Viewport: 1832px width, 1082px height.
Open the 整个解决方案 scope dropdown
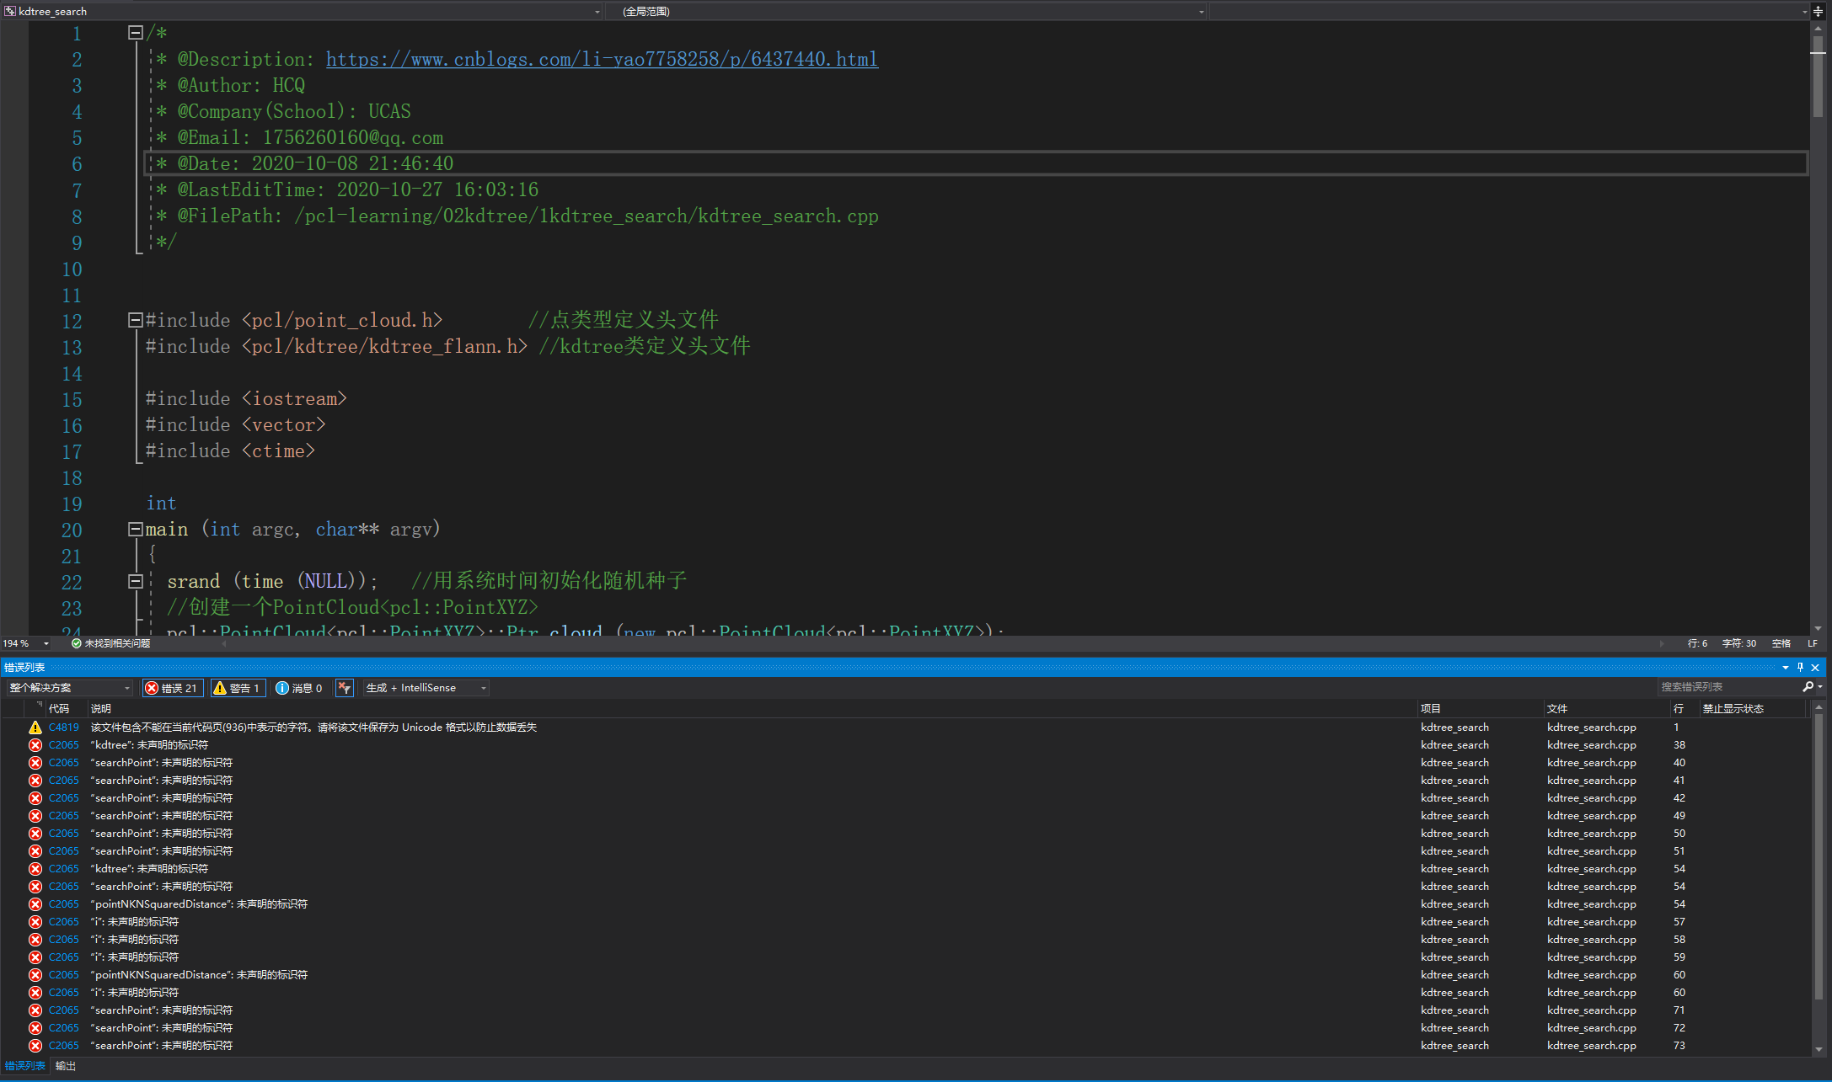click(x=69, y=688)
